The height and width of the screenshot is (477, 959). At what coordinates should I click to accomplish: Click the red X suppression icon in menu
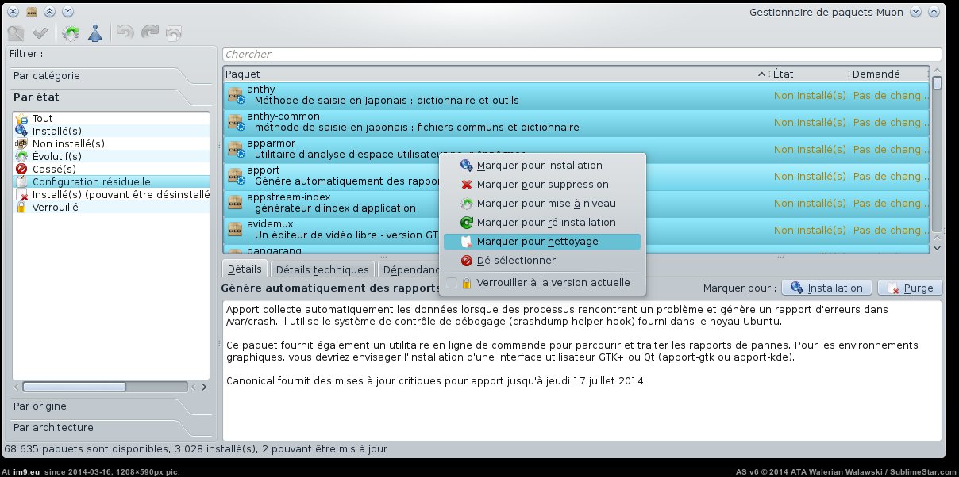(x=467, y=185)
